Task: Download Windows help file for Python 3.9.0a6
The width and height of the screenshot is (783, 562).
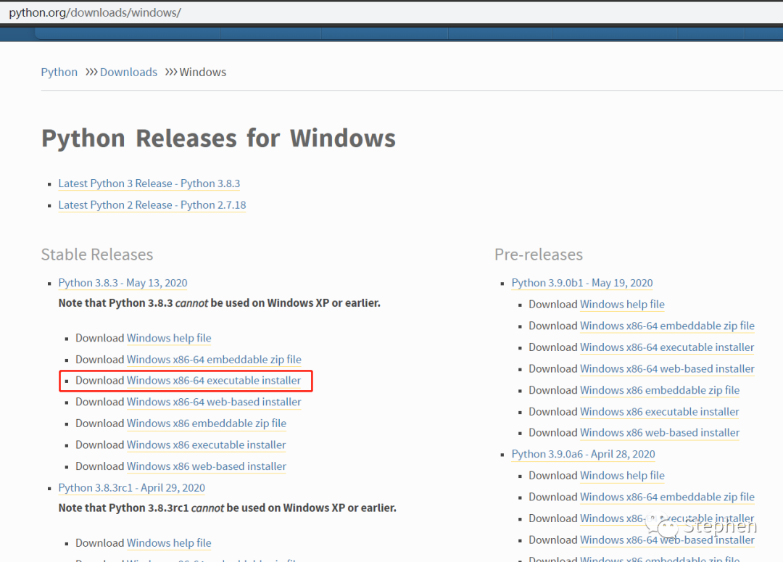Action: pos(622,476)
